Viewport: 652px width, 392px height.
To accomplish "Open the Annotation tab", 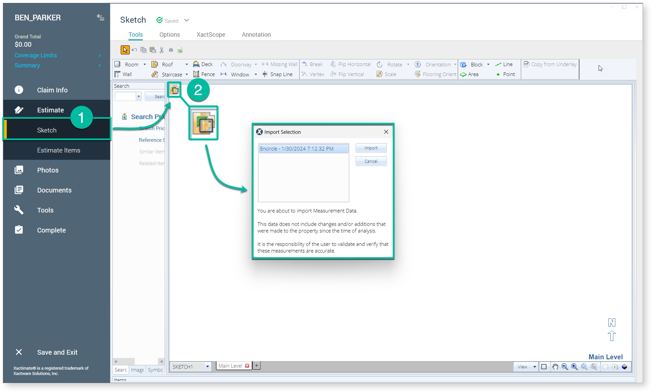I will point(256,34).
